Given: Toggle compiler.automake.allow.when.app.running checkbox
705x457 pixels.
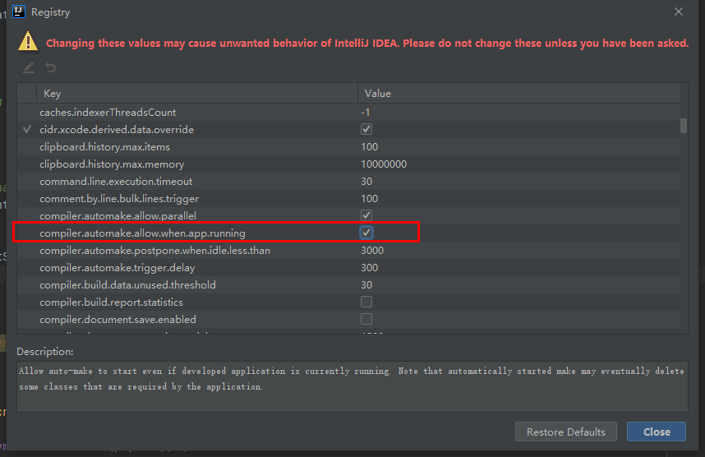Looking at the screenshot, I should point(366,233).
